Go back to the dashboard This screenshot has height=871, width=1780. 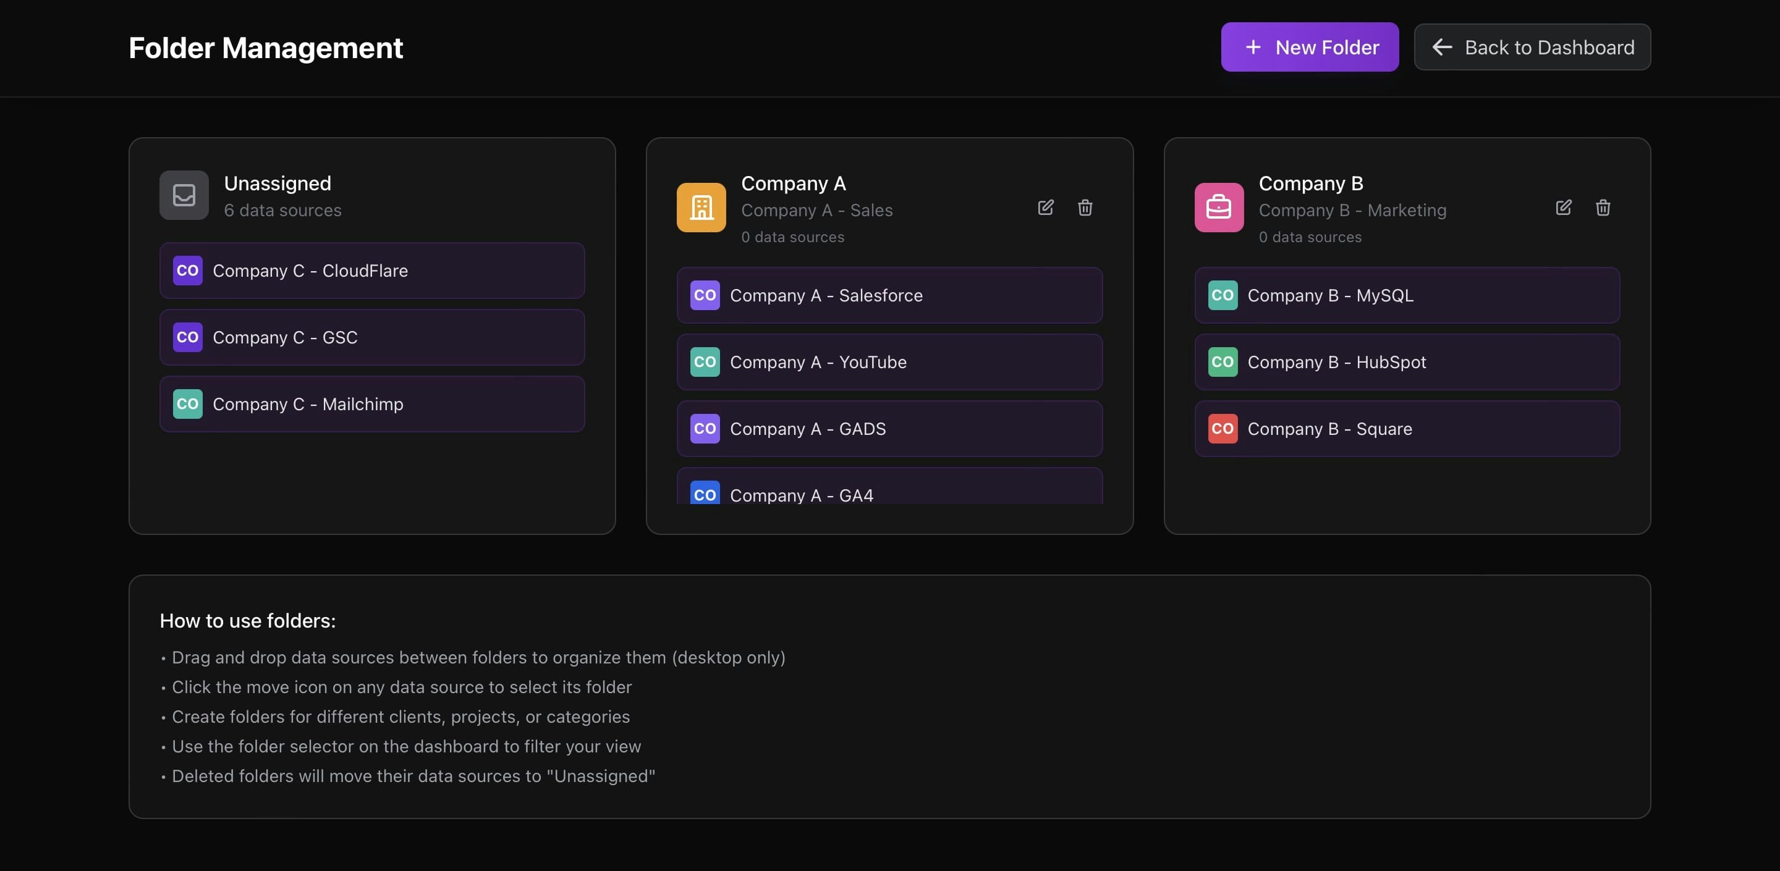(x=1532, y=47)
